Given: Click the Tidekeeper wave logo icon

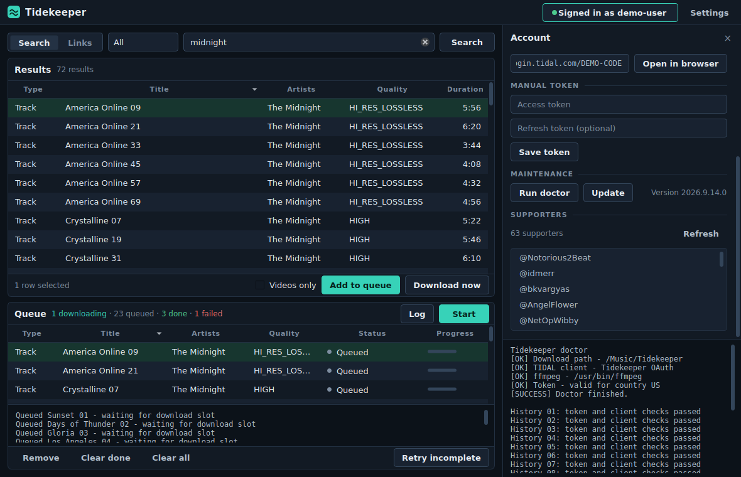Looking at the screenshot, I should [14, 13].
